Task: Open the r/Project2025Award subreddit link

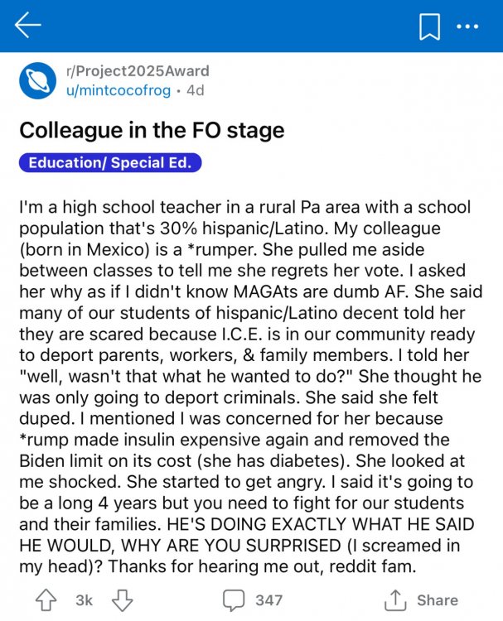Action: (x=137, y=71)
